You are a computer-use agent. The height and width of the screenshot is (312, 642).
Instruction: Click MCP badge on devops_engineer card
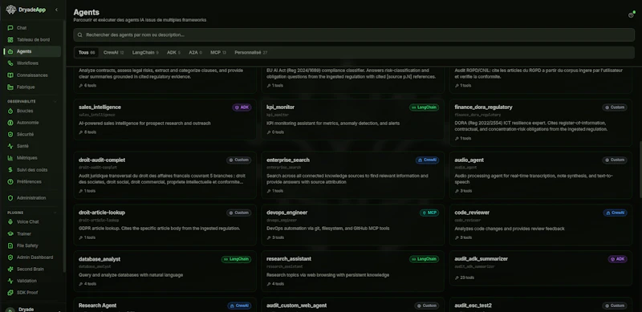click(x=429, y=213)
